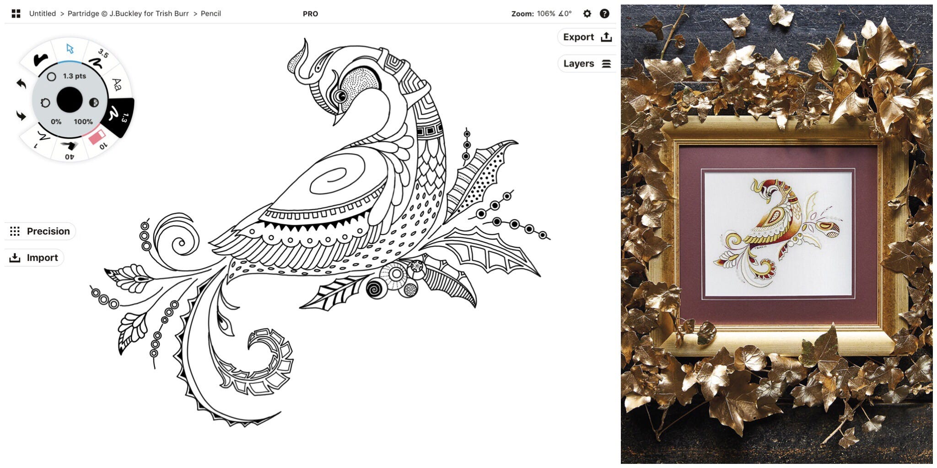This screenshot has height=468, width=937.
Task: Click the Zoom 106% indicator
Action: point(541,14)
